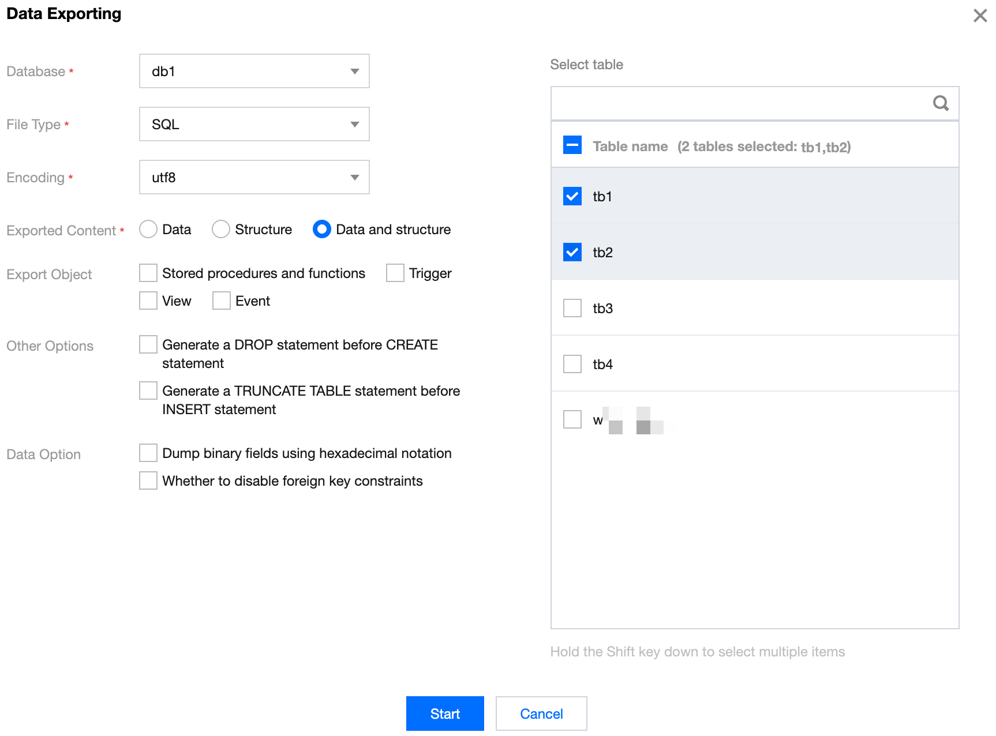Image resolution: width=996 pixels, height=736 pixels.
Task: Close the Data Exporting dialog
Action: coord(980,16)
